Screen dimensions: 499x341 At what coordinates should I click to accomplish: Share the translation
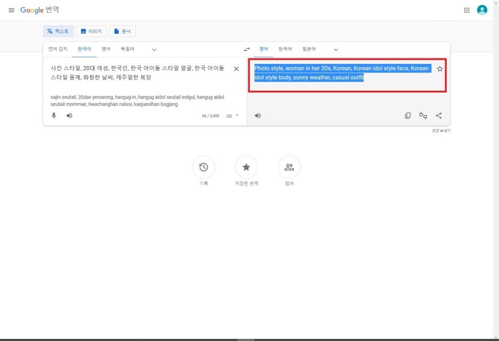439,116
